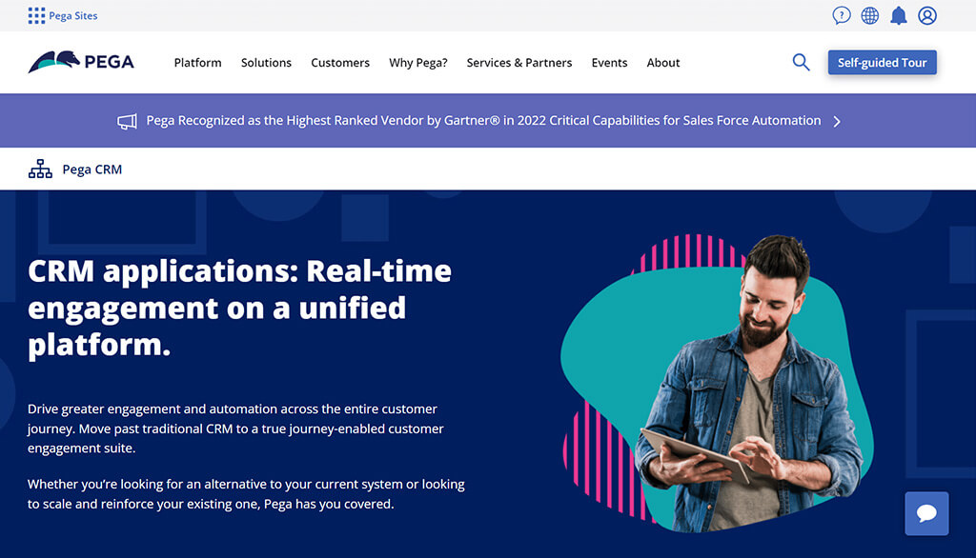Click the Pega Sites label
The image size is (976, 558).
click(x=72, y=15)
